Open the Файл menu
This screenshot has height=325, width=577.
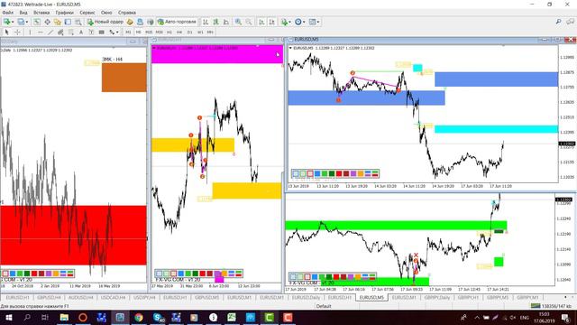(7, 13)
